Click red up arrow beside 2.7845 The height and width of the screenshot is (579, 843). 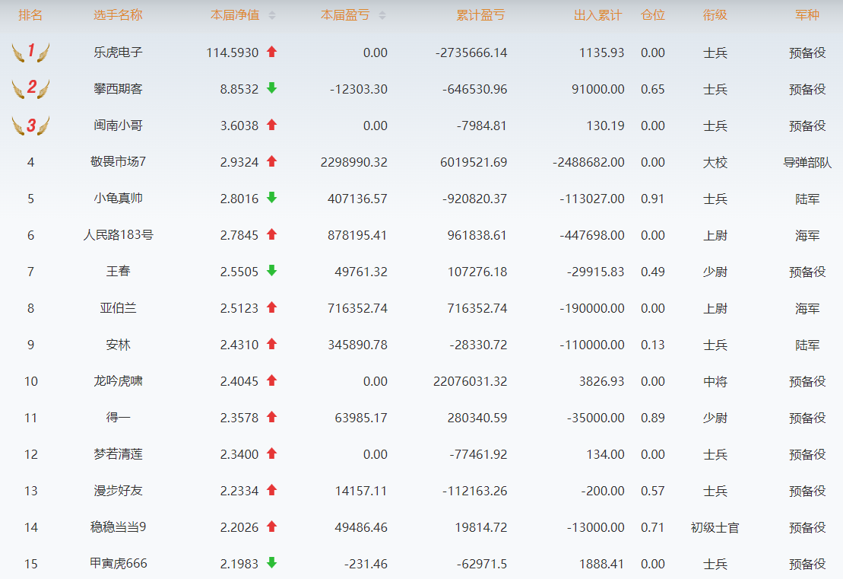pyautogui.click(x=272, y=234)
